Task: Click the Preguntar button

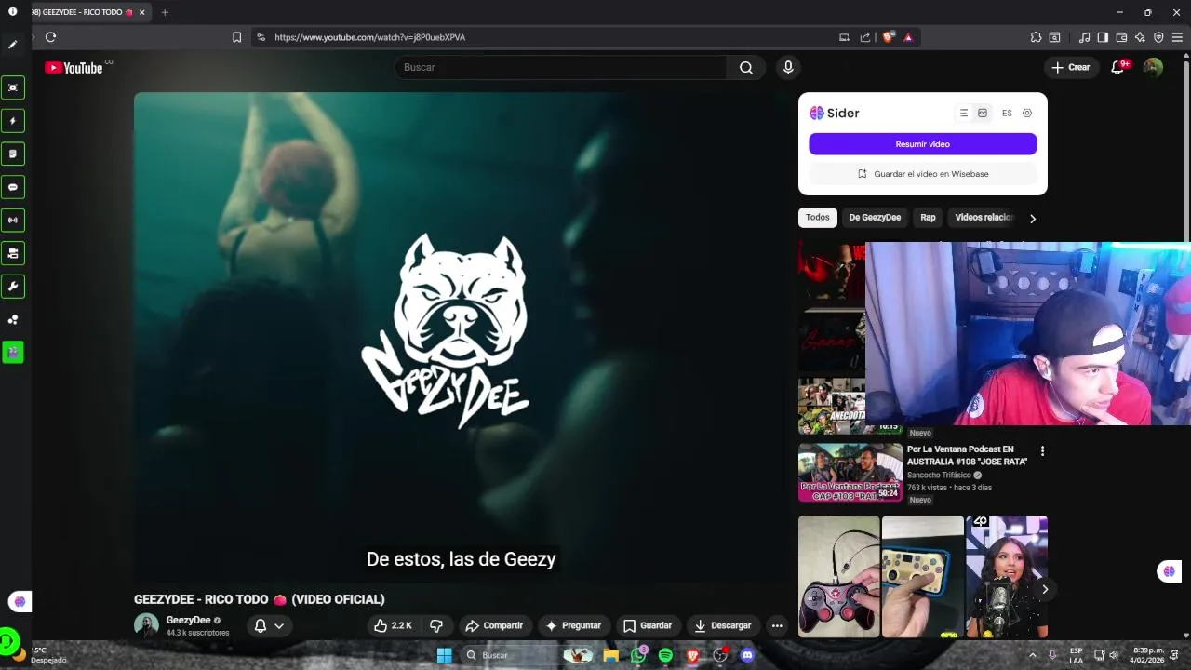Action: coord(573,625)
